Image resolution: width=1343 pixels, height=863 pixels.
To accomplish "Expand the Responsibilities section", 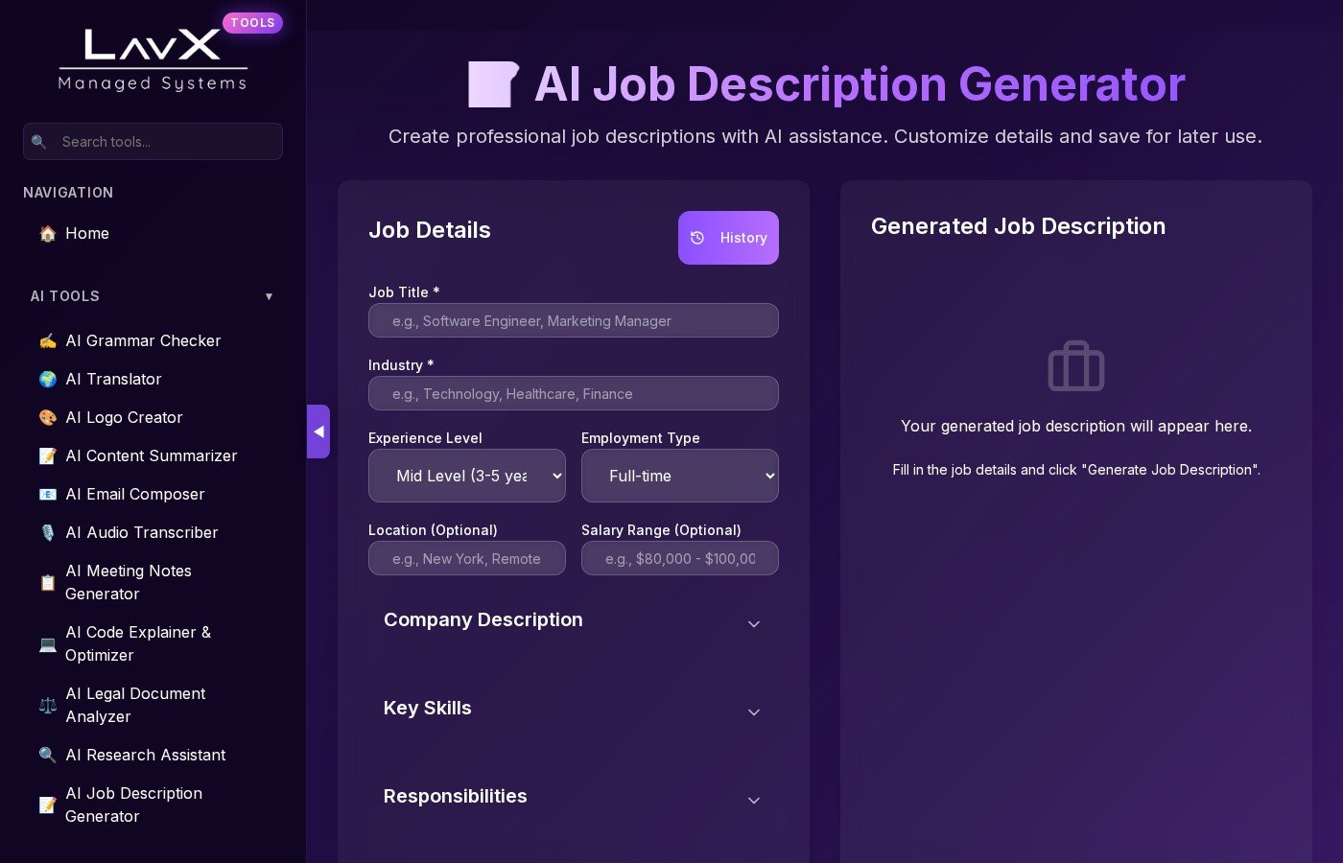I will tap(573, 798).
